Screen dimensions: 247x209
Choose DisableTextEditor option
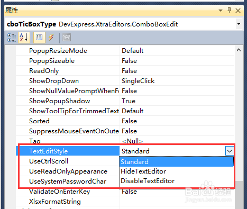177,181
